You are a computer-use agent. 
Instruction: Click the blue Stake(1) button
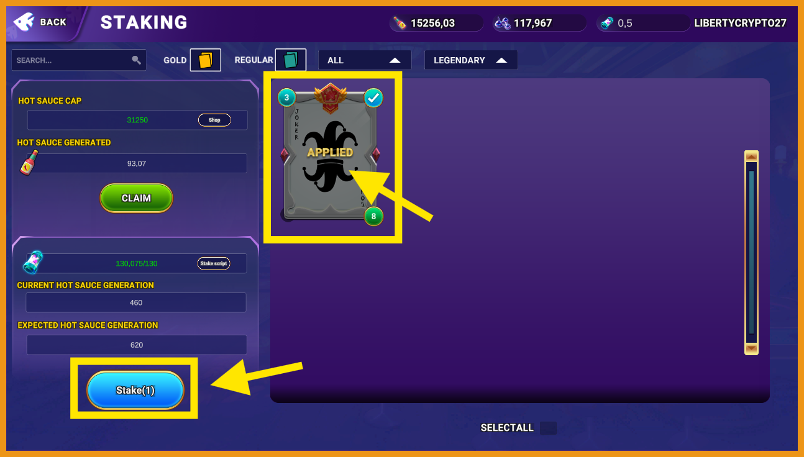tap(135, 391)
